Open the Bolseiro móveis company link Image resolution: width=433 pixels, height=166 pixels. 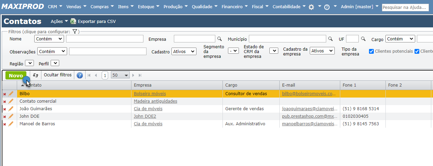tap(150, 93)
